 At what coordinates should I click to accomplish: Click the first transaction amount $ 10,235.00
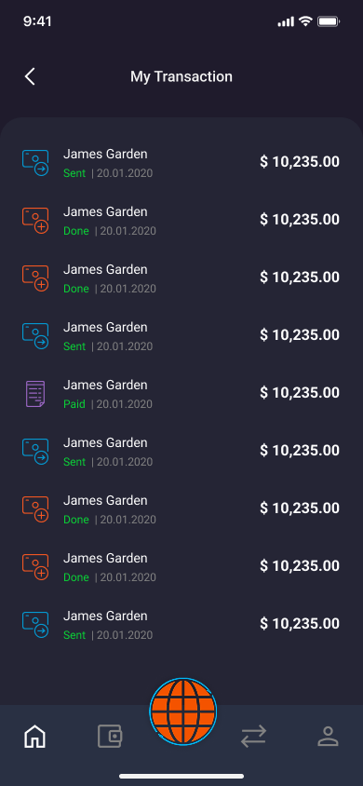(300, 162)
